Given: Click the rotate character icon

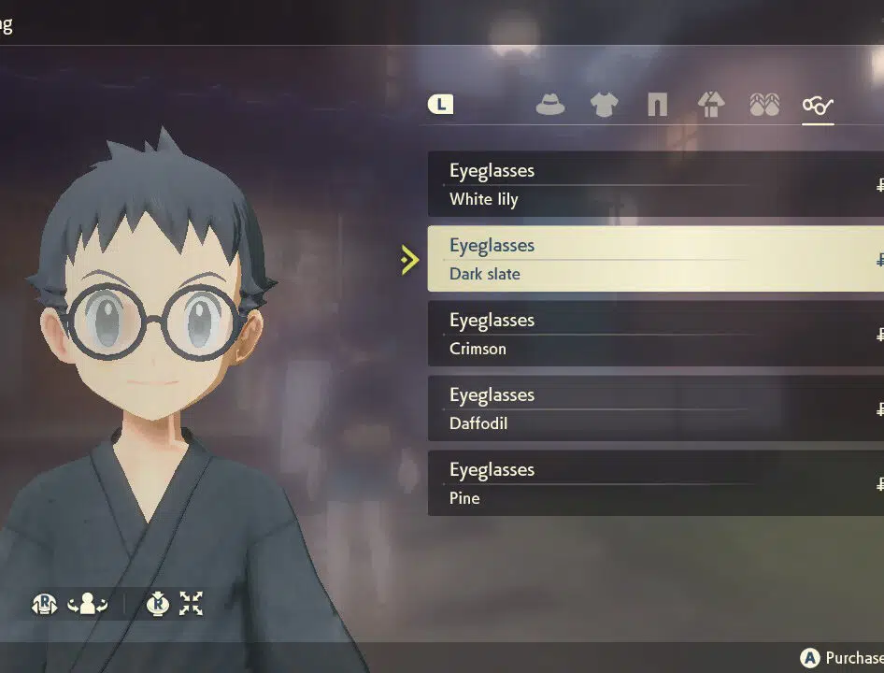Looking at the screenshot, I should click(88, 604).
